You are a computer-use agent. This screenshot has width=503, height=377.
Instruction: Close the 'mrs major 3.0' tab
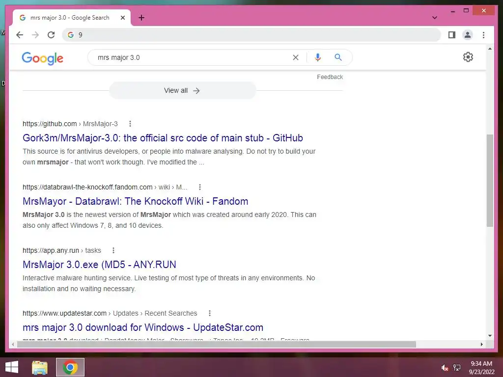[x=122, y=18]
